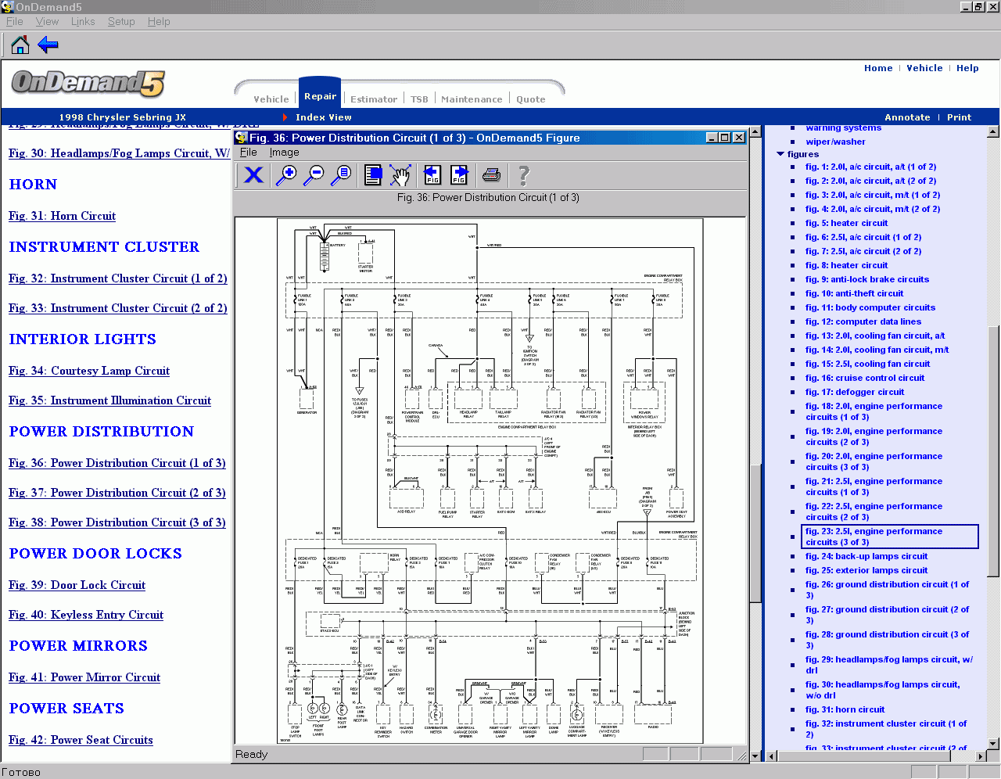1001x779 pixels.
Task: Close figure with the blue X toolbar icon
Action: click(253, 174)
